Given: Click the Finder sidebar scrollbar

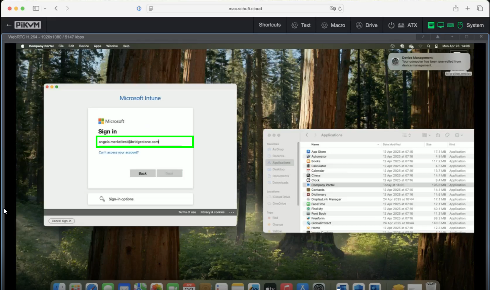Looking at the screenshot, I should [298, 174].
